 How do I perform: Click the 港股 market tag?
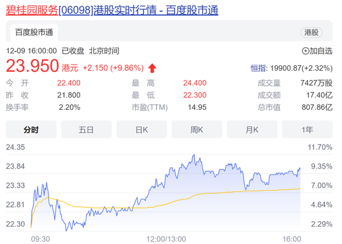312,32
